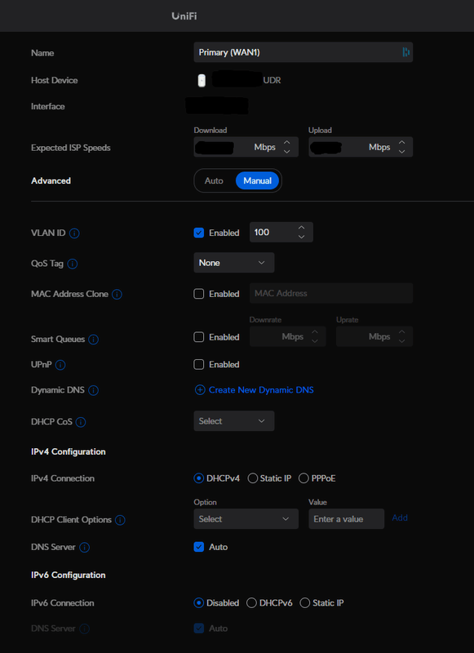Click the Download speed input field

[246, 147]
